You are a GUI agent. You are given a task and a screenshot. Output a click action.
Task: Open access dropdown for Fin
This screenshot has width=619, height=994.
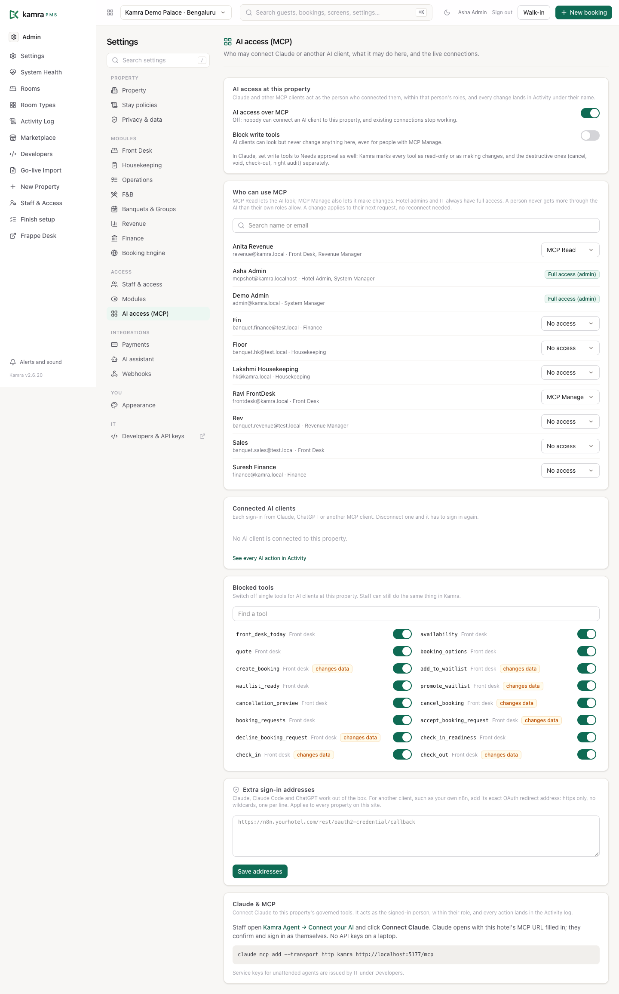[570, 323]
